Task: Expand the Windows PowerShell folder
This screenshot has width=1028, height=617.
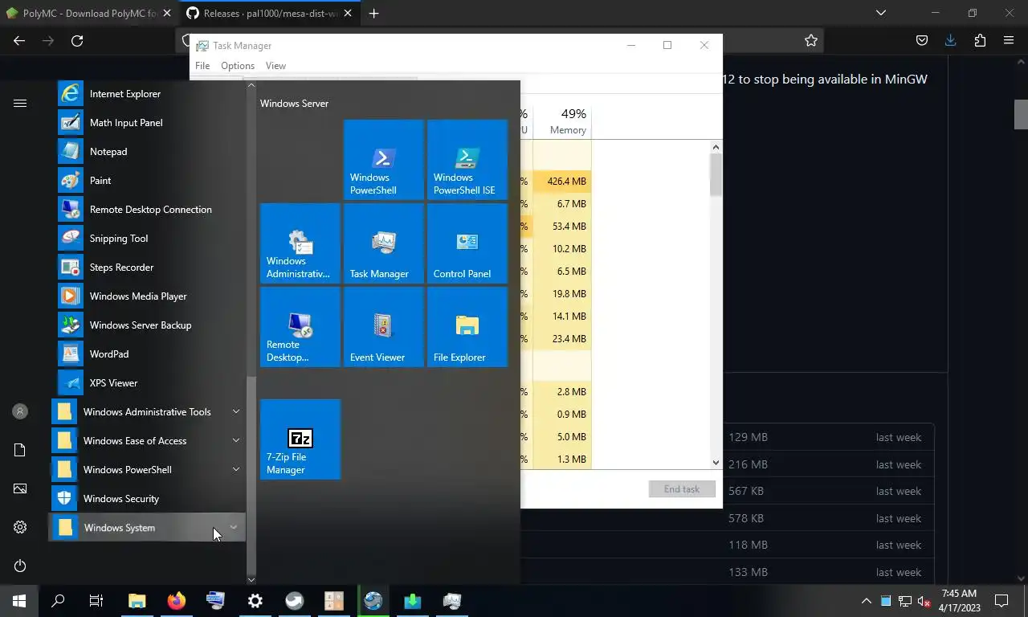Action: (x=149, y=470)
